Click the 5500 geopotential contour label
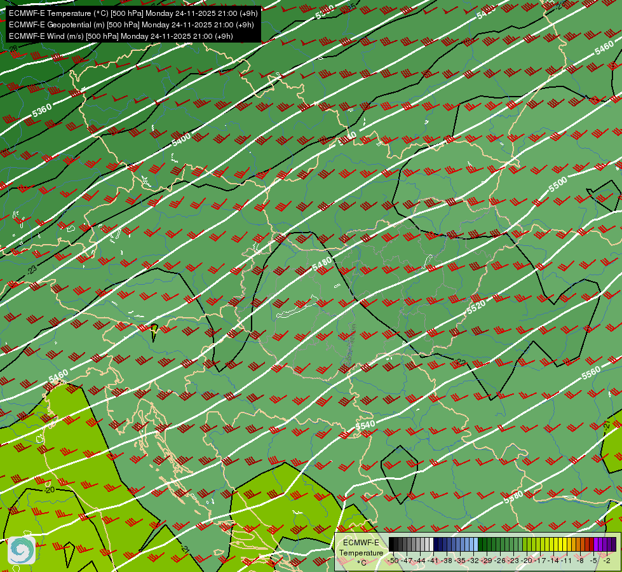Viewport: 622px width, 572px height. [x=558, y=184]
